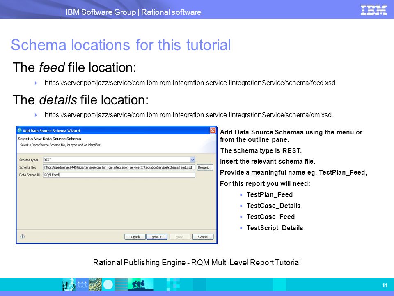Screen dimensions: 394x296
Task: Click "Insert the relevant schema file." text
Action: tap(267, 161)
